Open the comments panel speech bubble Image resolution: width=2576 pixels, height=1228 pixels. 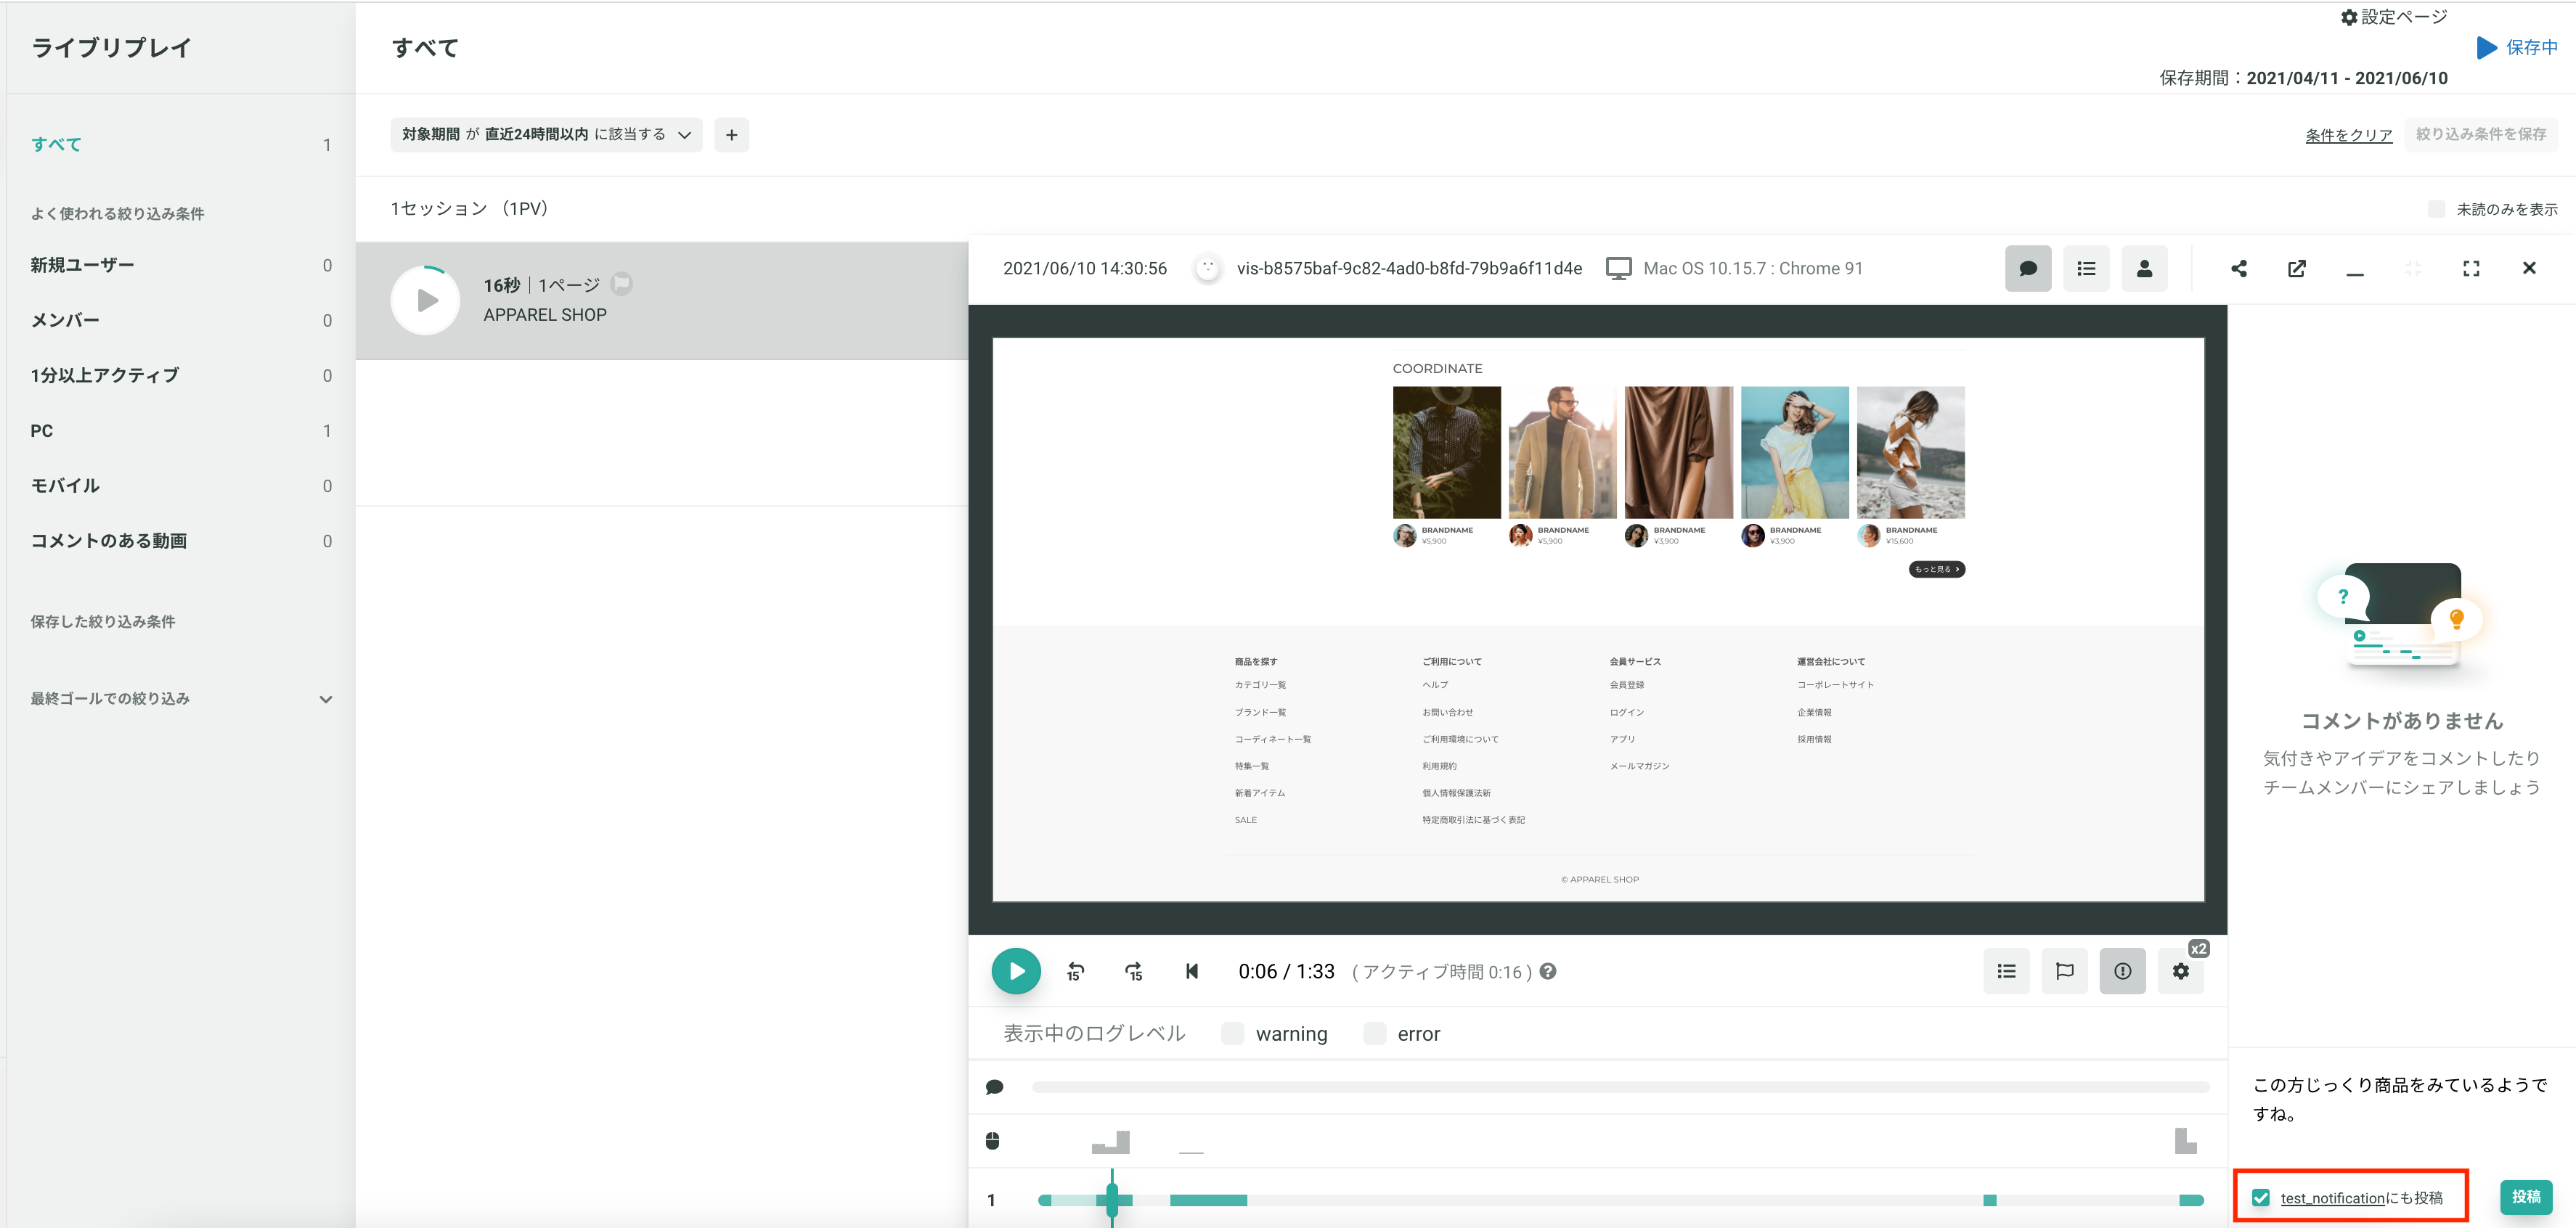pyautogui.click(x=2028, y=268)
